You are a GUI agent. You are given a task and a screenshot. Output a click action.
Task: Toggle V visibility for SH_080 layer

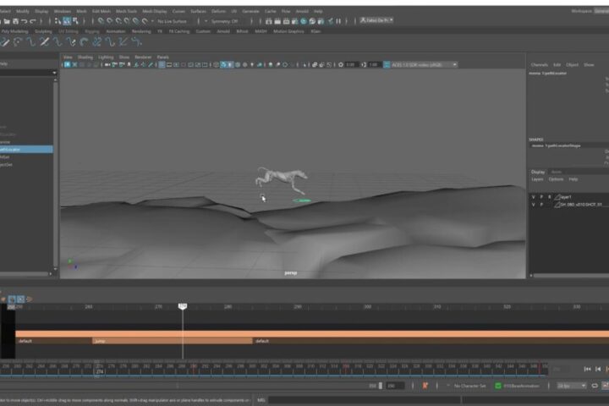533,205
